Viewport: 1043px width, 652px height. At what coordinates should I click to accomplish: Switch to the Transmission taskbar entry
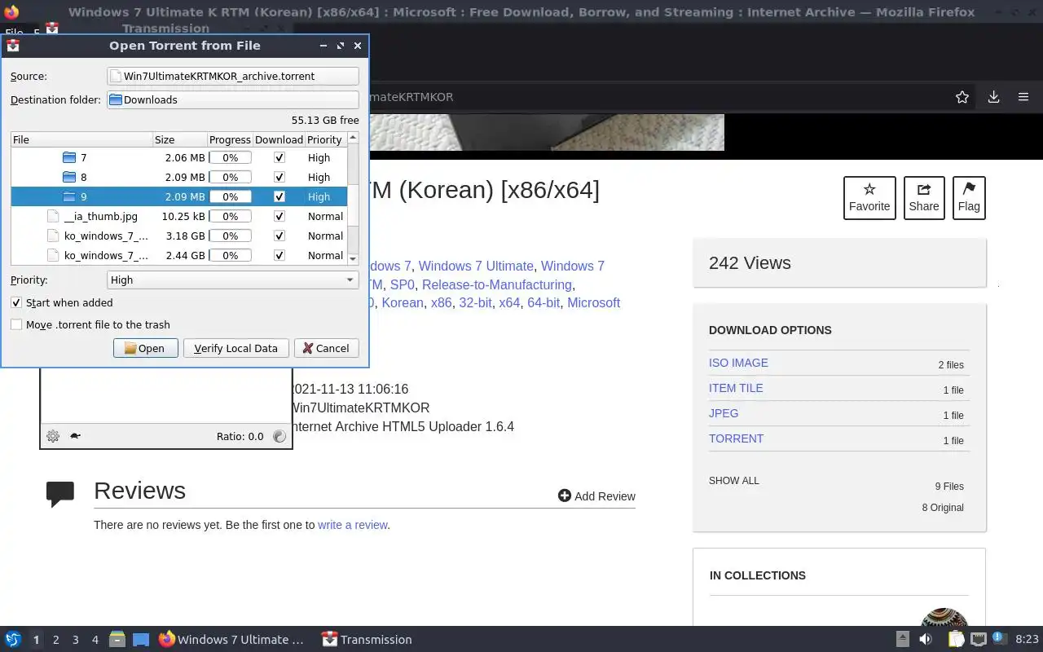click(x=367, y=640)
